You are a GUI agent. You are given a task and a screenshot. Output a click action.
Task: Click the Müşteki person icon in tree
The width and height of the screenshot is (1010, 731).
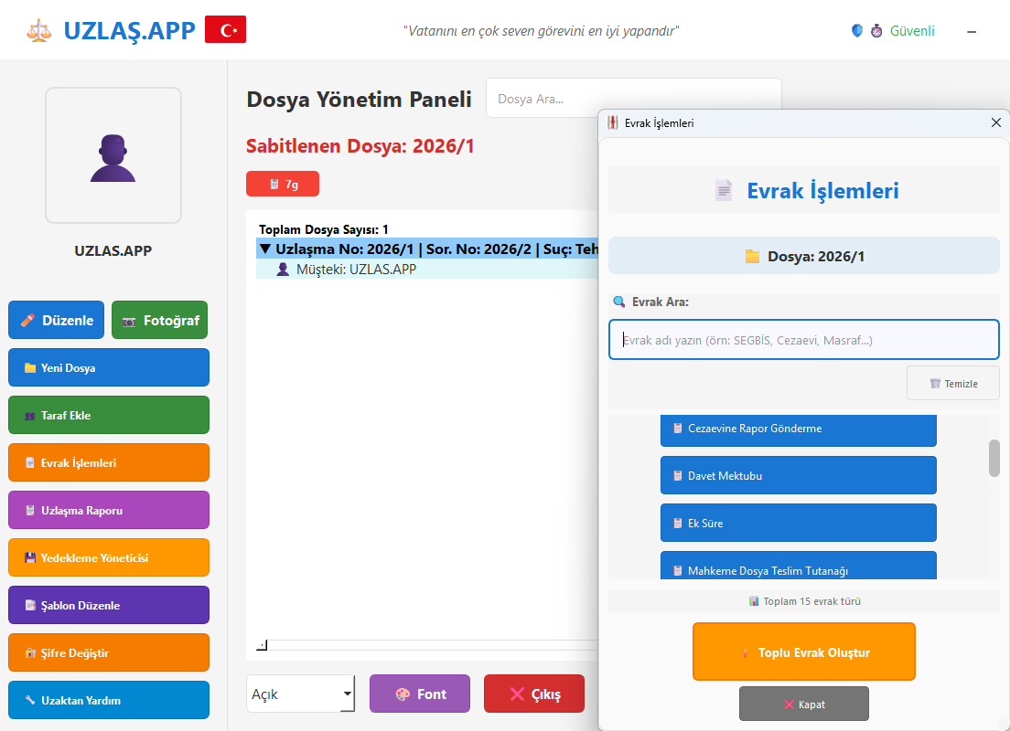point(283,270)
